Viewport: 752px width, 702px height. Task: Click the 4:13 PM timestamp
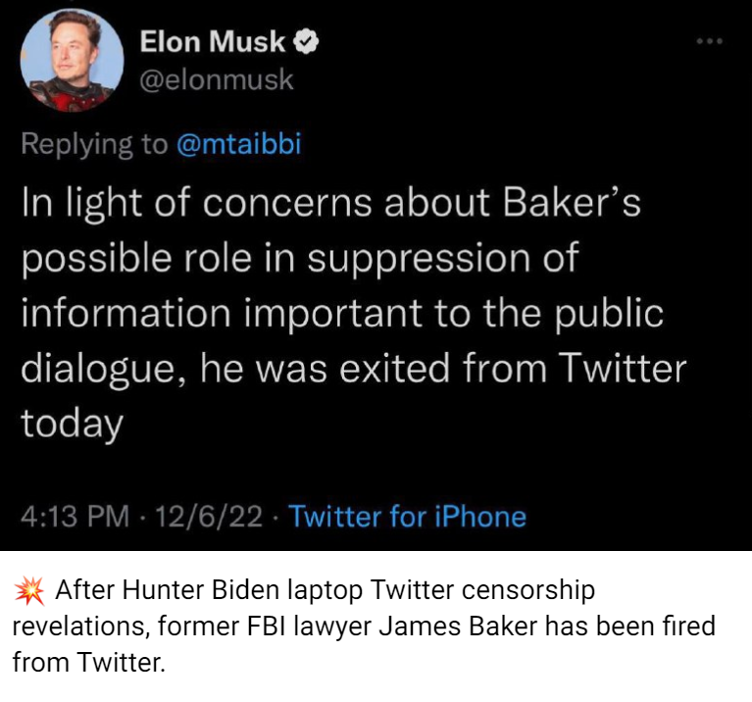point(75,517)
